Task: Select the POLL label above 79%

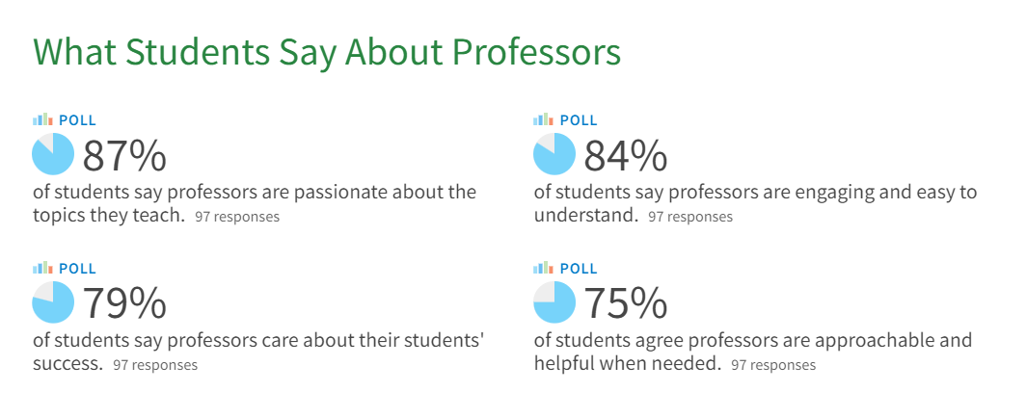Action: (x=77, y=269)
